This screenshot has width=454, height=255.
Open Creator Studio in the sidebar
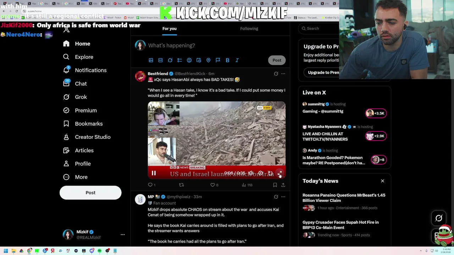point(87,137)
